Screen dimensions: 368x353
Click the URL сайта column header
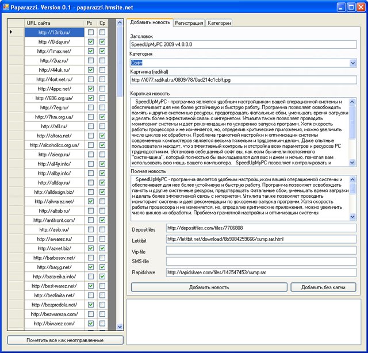click(54, 23)
